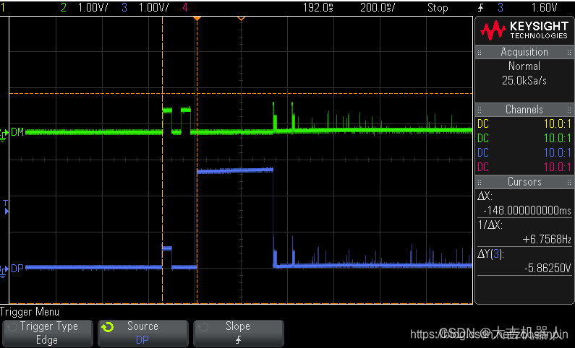Click the DP channel ground marker
575x348 pixels.
click(x=4, y=271)
